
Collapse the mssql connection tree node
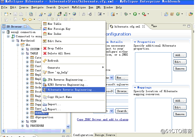click(3, 32)
